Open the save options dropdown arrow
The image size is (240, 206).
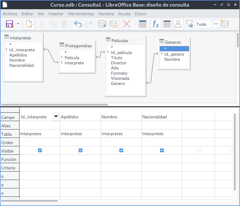click(18, 24)
